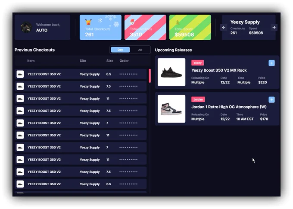293x209 pixels.
Task: Switch checkouts filter to Day
Action: click(120, 50)
